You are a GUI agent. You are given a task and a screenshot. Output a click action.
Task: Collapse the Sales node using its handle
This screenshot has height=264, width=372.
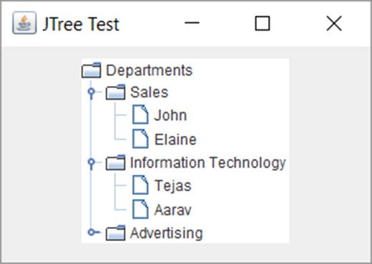pos(91,93)
